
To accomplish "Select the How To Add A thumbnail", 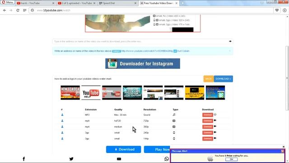I will tap(70, 92).
